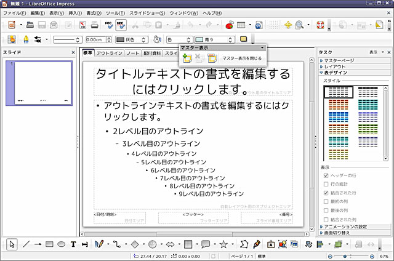Click the PDF export icon

[82, 25]
